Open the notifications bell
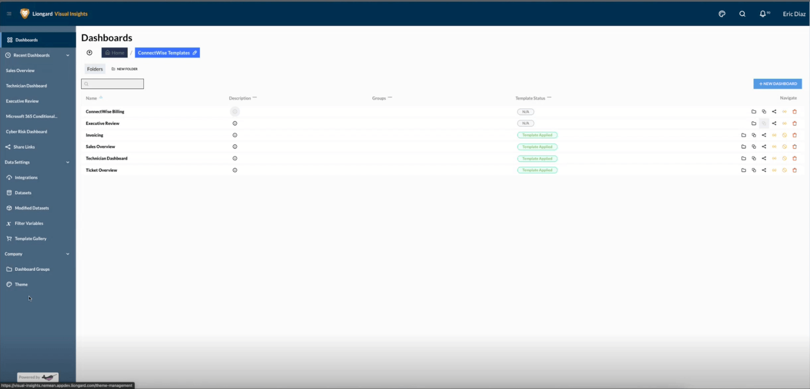 coord(763,14)
